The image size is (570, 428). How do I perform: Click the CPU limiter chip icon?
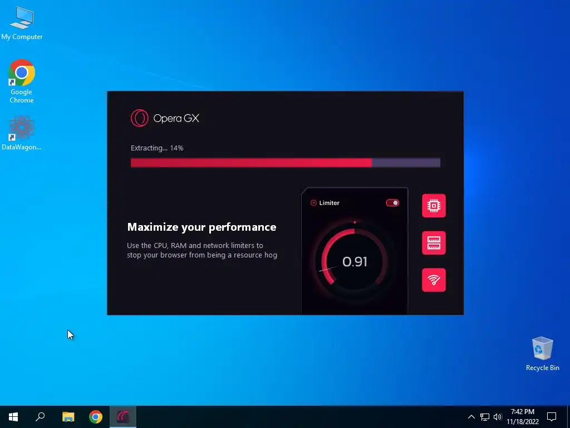pos(434,206)
